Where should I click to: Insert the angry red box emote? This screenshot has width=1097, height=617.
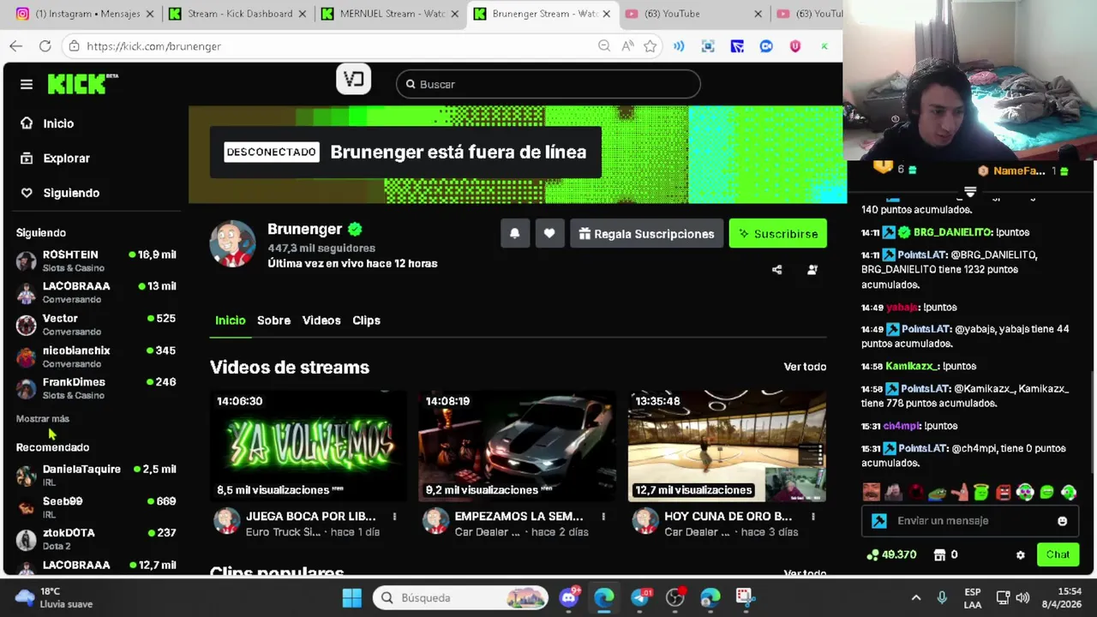(x=1004, y=493)
